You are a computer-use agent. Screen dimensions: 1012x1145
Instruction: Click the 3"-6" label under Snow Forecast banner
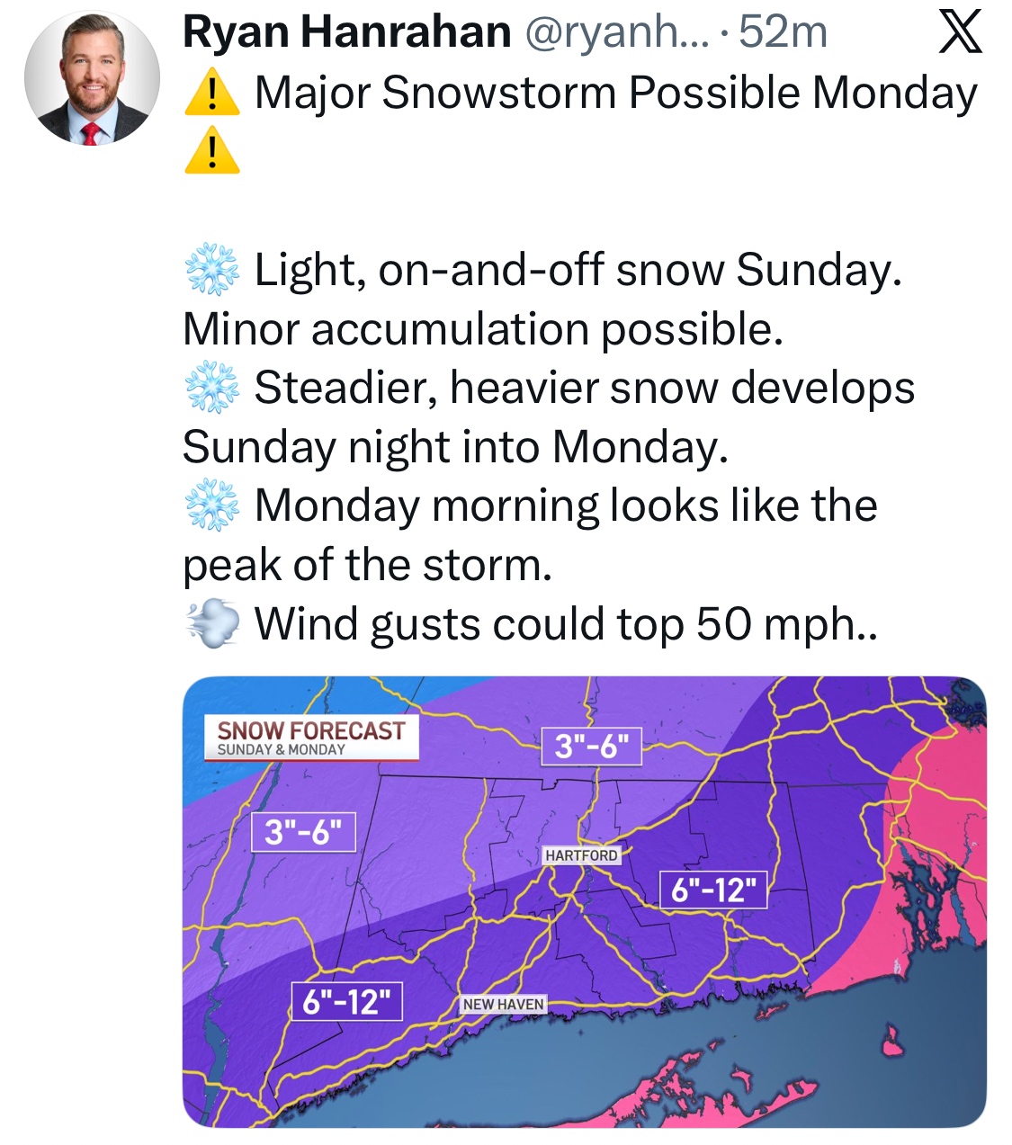[x=303, y=832]
